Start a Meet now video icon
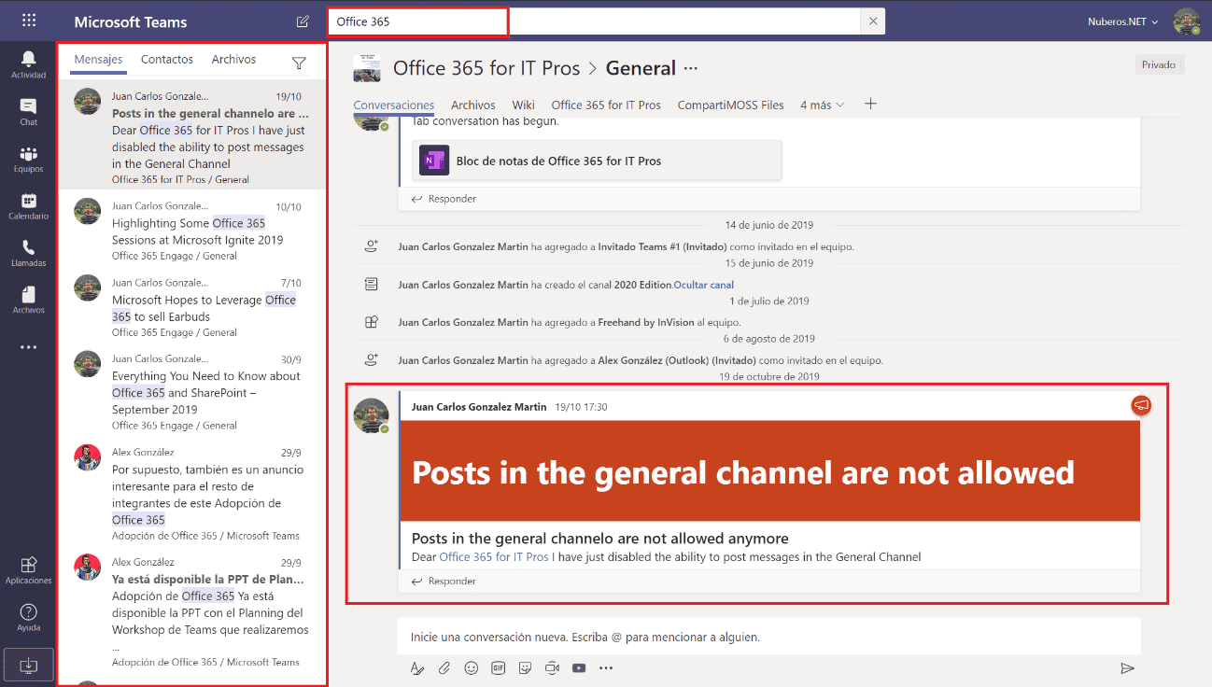This screenshot has height=687, width=1212. pos(553,667)
